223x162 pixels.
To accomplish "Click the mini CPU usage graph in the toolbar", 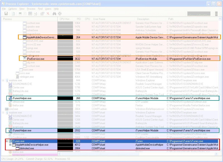I will click(x=199, y=14).
